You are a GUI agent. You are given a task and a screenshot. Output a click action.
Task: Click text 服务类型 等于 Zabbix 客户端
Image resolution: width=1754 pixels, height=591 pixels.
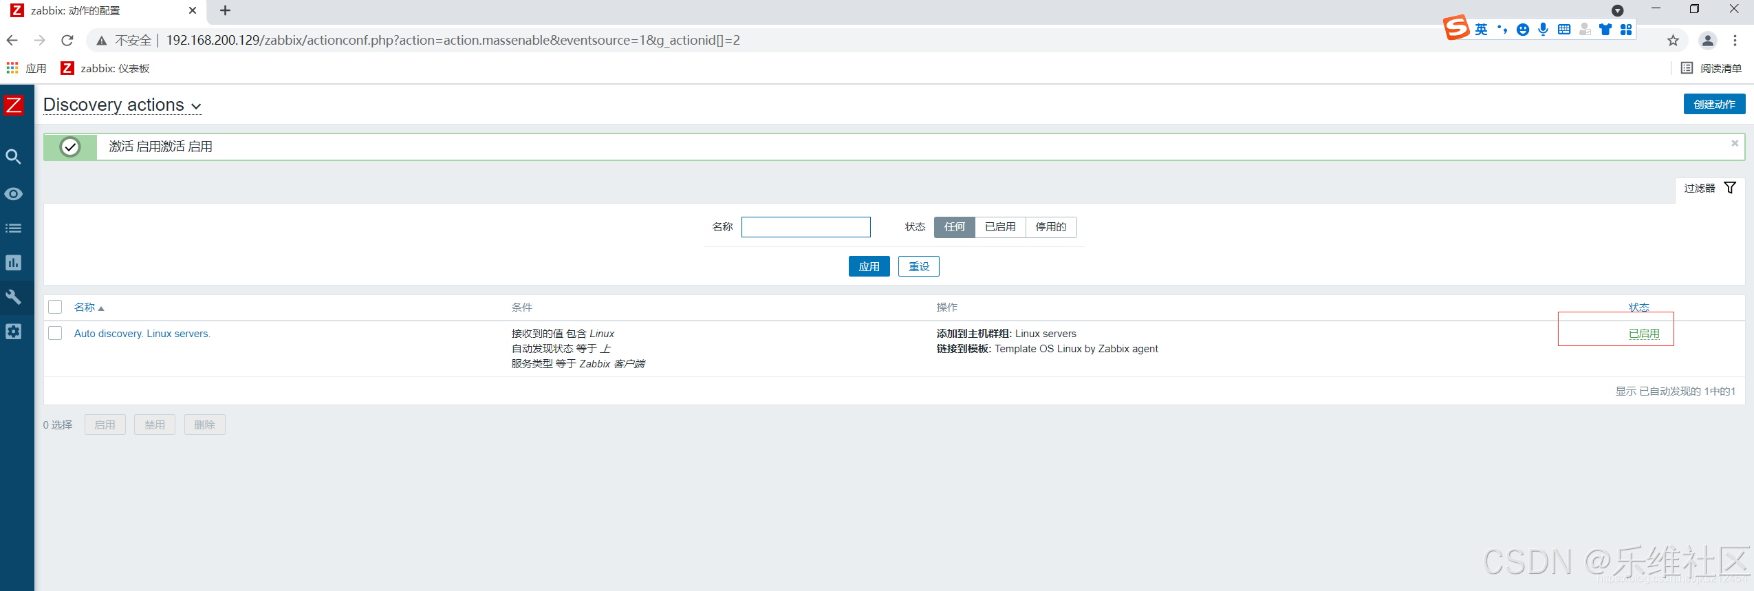point(578,364)
